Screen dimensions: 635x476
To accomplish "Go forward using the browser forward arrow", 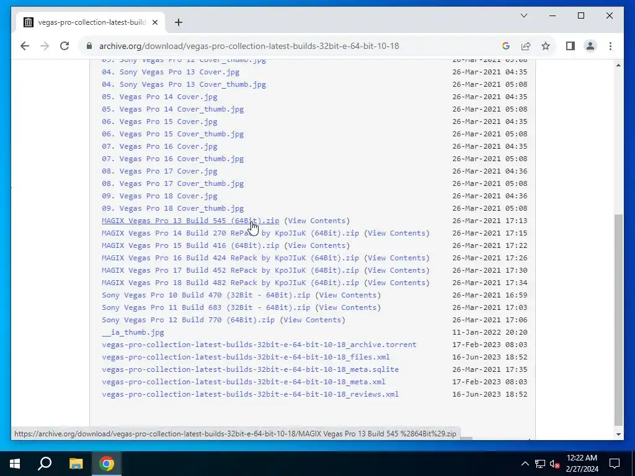I will pyautogui.click(x=45, y=46).
